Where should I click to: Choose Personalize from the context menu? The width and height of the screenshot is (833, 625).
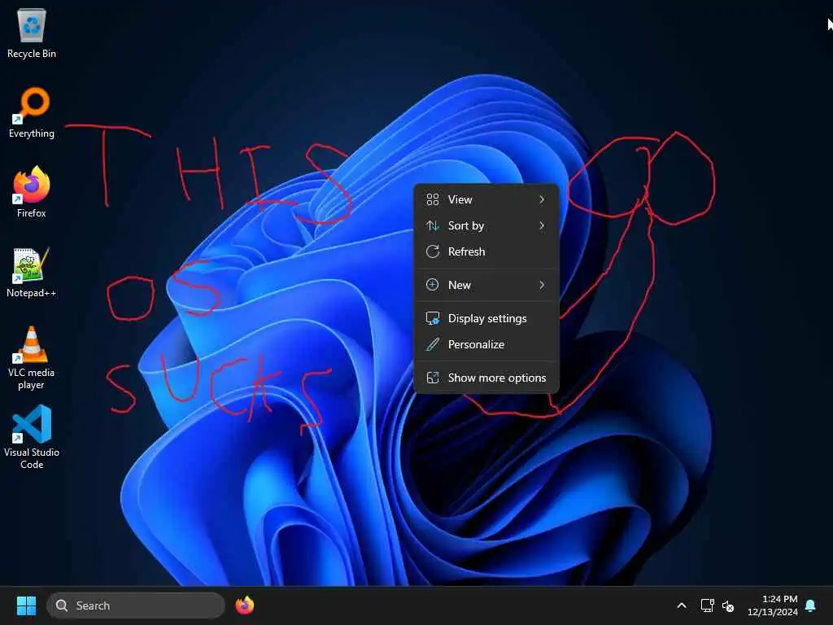click(486, 344)
